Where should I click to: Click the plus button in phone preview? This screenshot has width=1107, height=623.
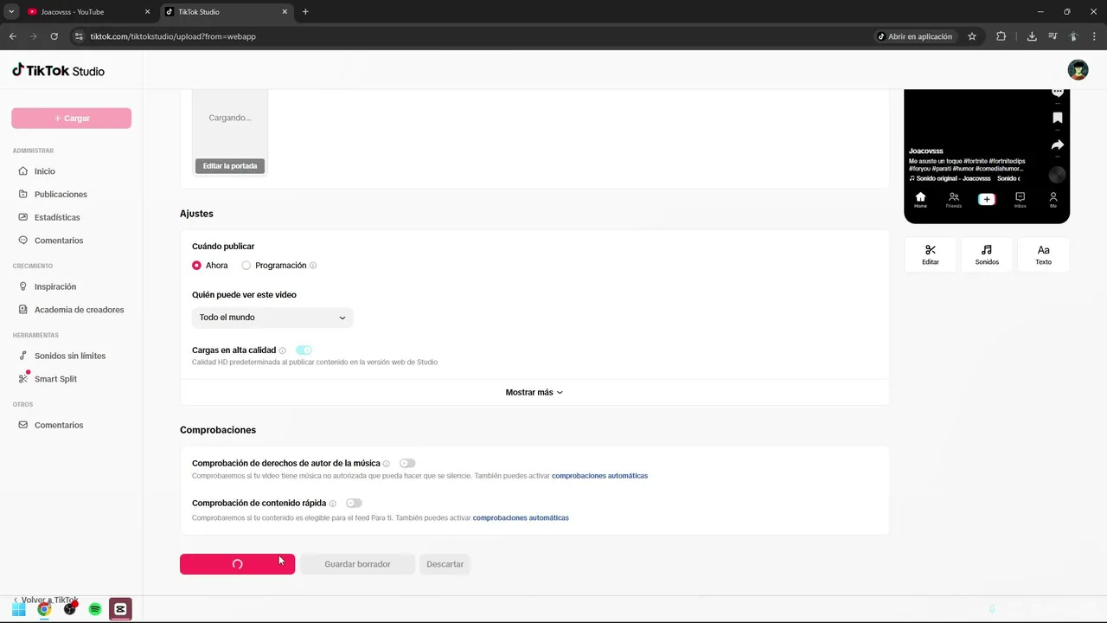click(x=987, y=199)
